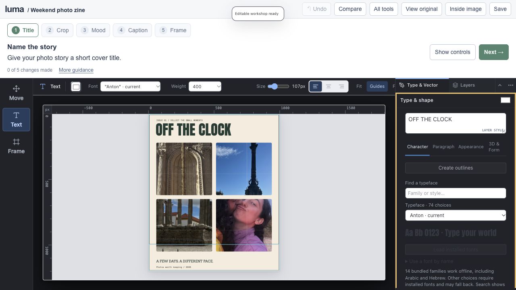The height and width of the screenshot is (290, 516).
Task: Click the Inside image button
Action: [x=466, y=9]
